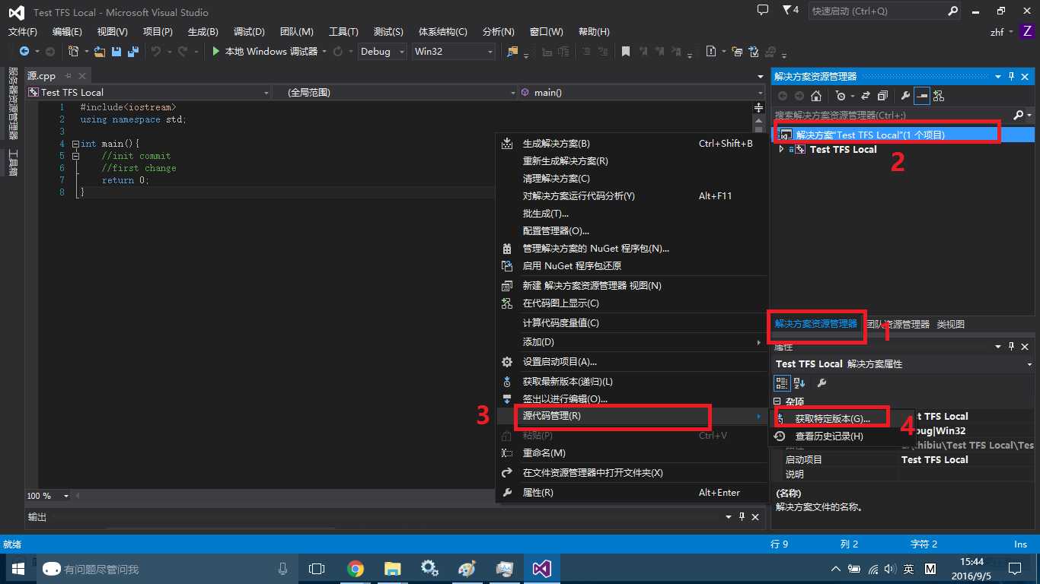Click the Solution Explorer search field
Viewport: 1040px width, 584px height.
[x=892, y=115]
